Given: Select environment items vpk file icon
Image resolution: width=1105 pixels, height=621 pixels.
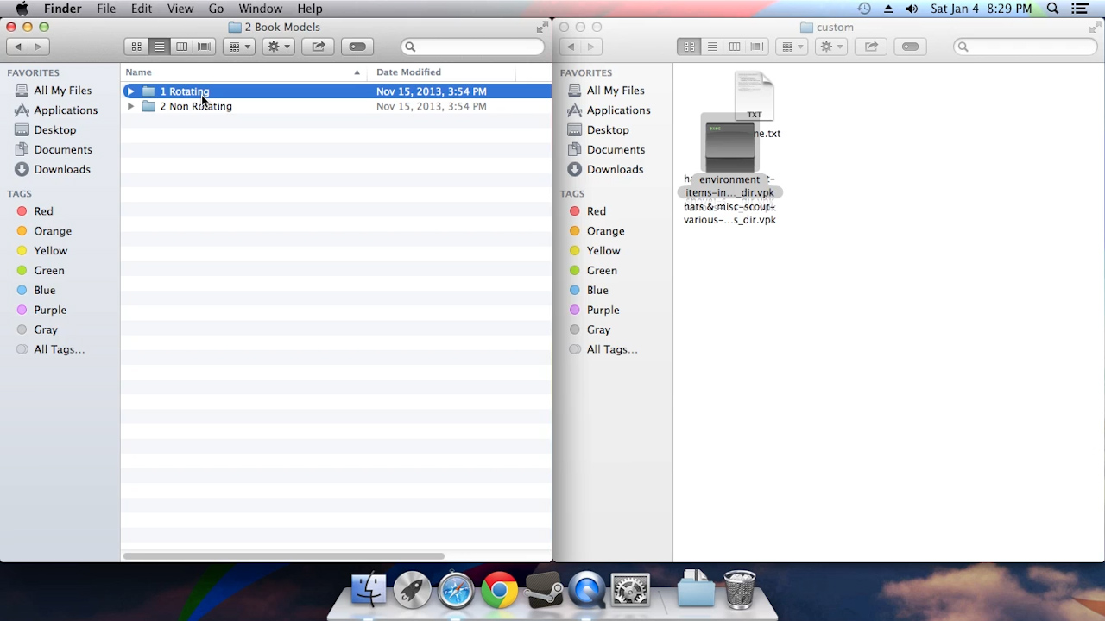Looking at the screenshot, I should click(730, 147).
